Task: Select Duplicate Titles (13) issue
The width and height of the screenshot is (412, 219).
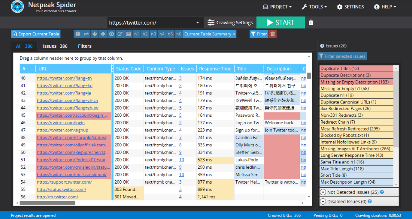Action: [356, 68]
